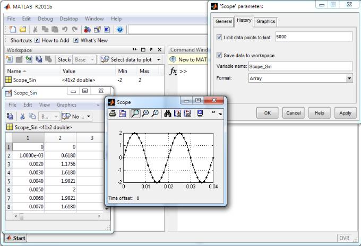This screenshot has width=361, height=246.
Task: Open the Profiler icon in MATLAB toolbar
Action: tap(107, 29)
